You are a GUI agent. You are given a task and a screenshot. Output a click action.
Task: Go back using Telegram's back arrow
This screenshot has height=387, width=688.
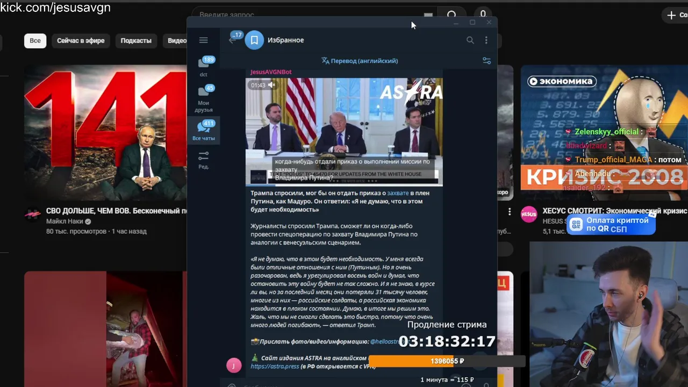232,40
